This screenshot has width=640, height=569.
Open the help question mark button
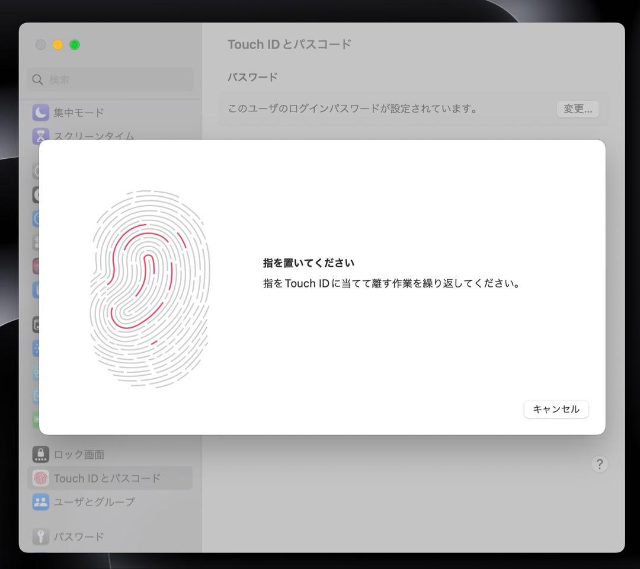pos(599,464)
